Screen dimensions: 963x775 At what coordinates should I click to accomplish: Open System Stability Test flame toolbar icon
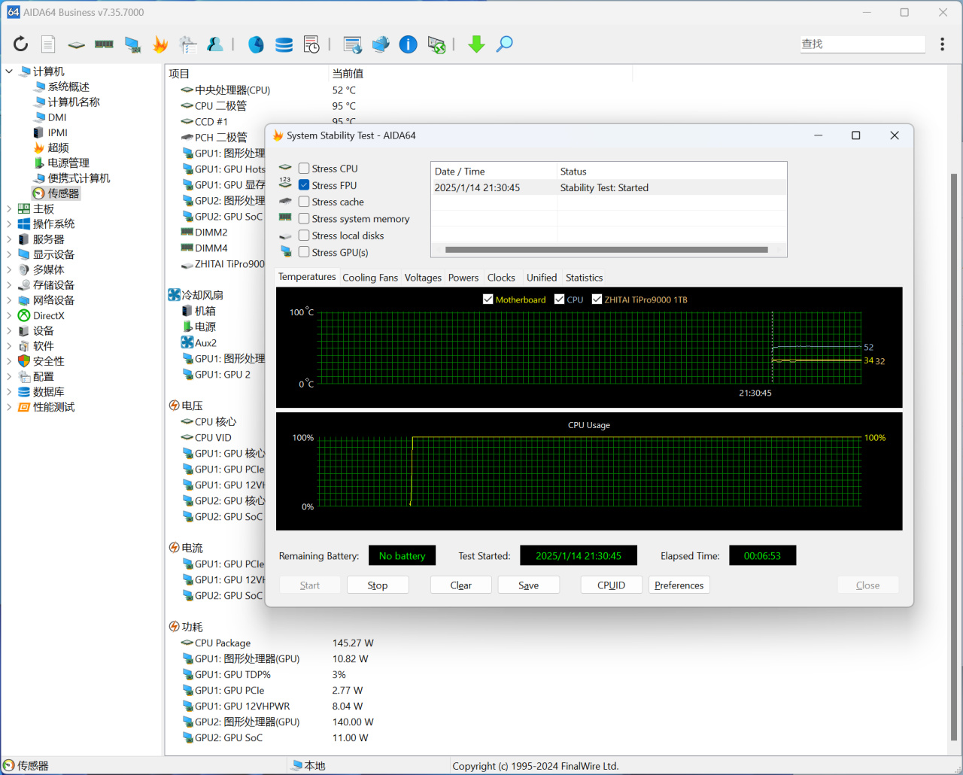[x=160, y=44]
